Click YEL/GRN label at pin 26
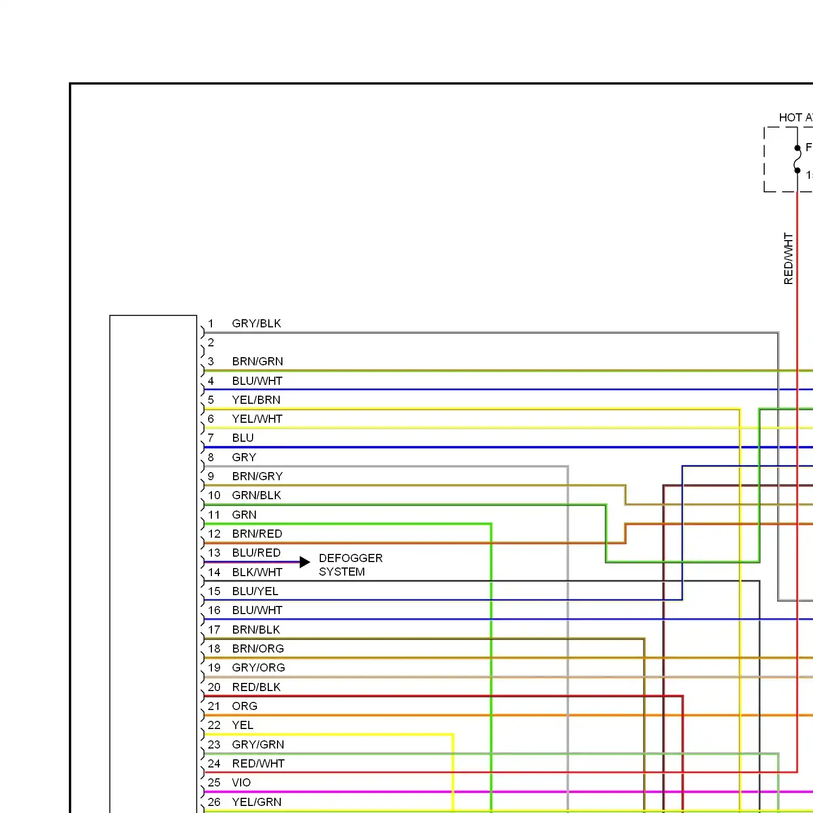Image resolution: width=813 pixels, height=813 pixels. click(257, 802)
